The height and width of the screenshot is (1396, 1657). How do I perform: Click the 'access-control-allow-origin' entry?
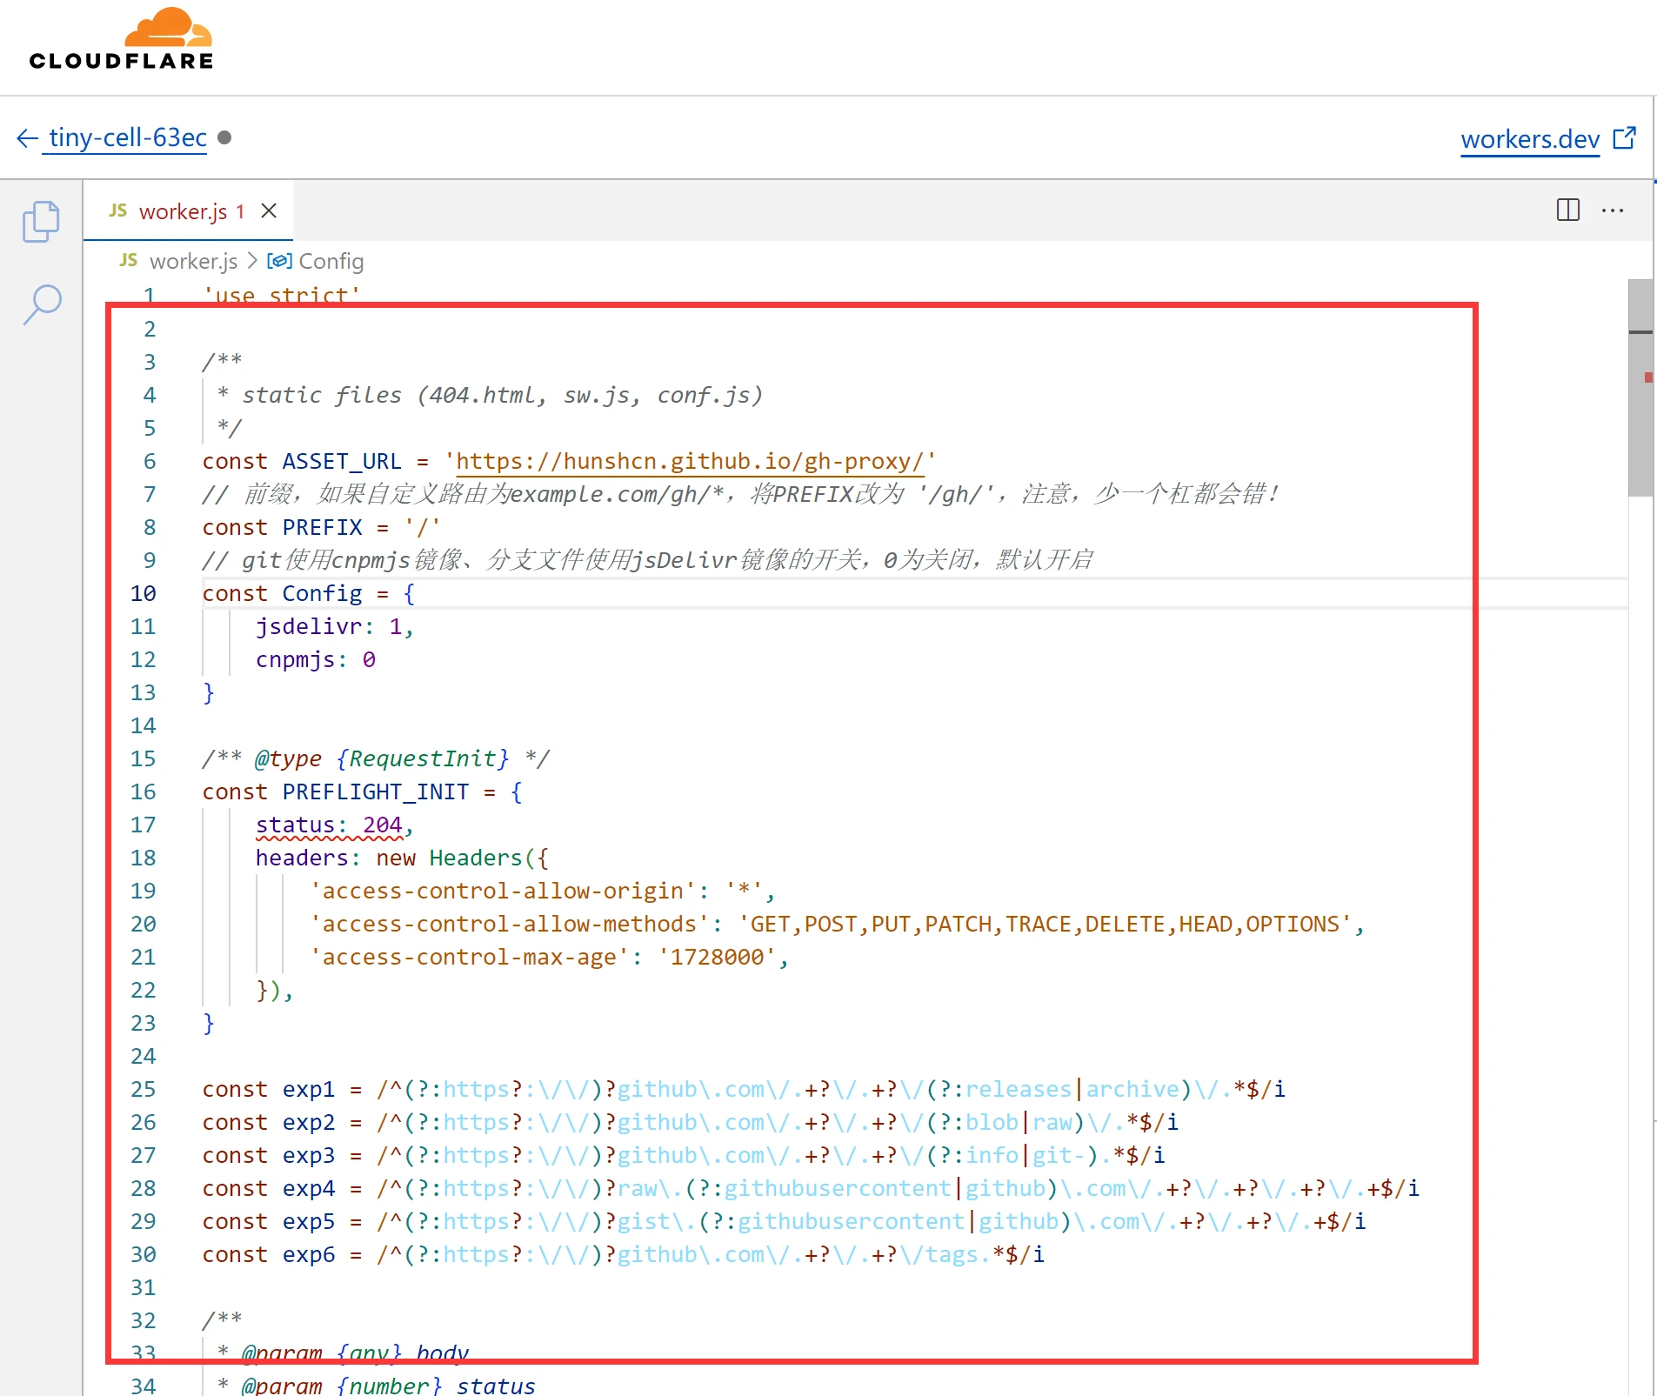[543, 891]
